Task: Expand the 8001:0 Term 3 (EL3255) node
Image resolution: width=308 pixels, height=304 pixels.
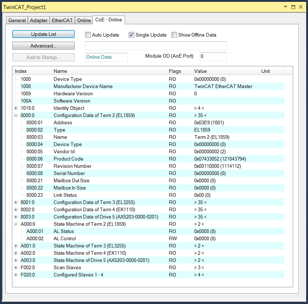Action: click(x=16, y=202)
